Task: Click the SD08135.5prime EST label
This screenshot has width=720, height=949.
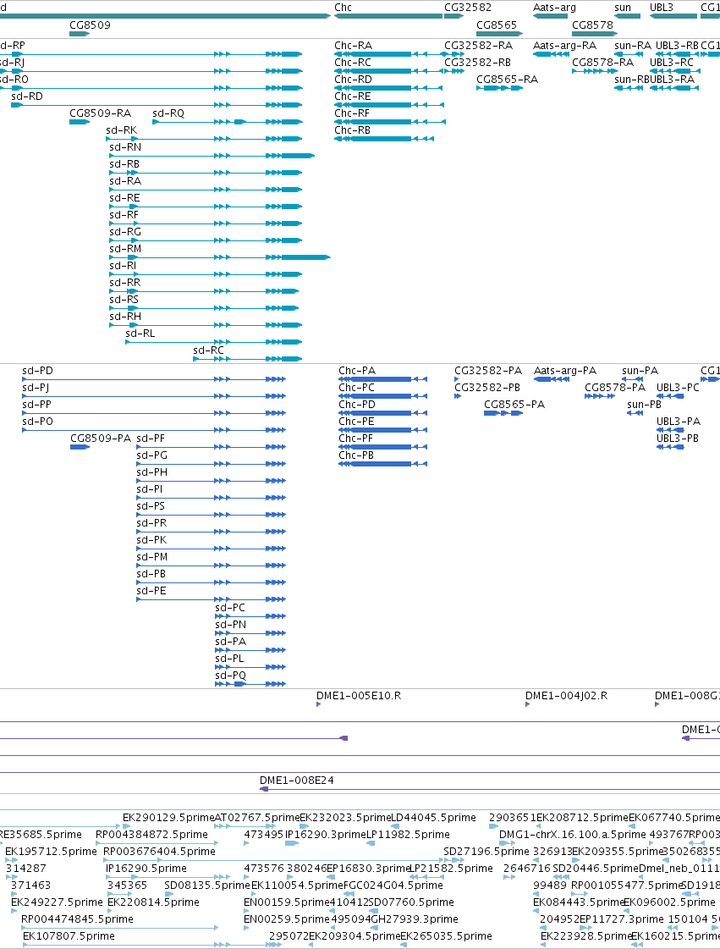Action: [207, 886]
